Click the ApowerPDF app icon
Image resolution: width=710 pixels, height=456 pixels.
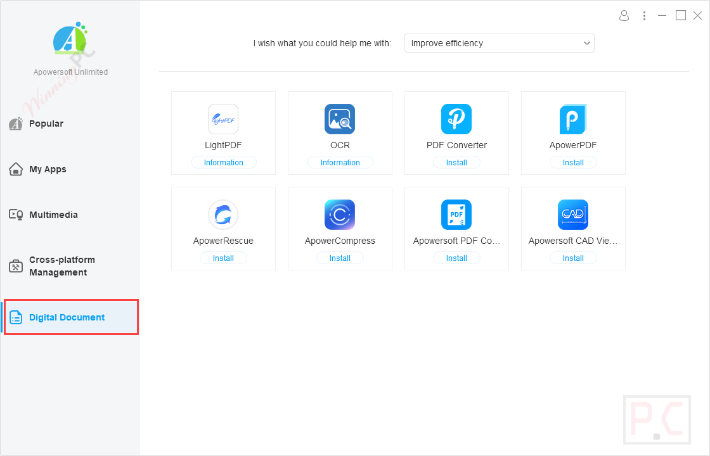click(573, 119)
